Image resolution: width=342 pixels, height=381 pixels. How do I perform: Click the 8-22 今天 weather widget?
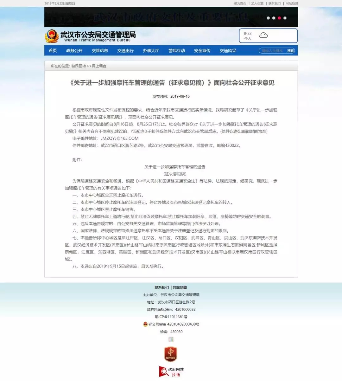point(268,36)
